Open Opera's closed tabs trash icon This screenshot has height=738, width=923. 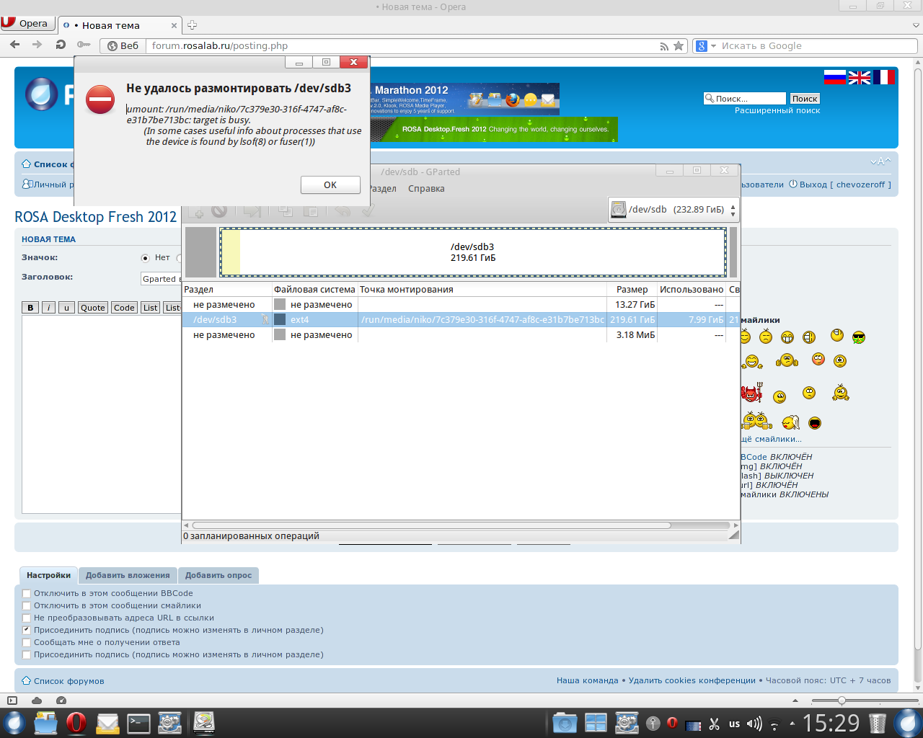[x=917, y=25]
